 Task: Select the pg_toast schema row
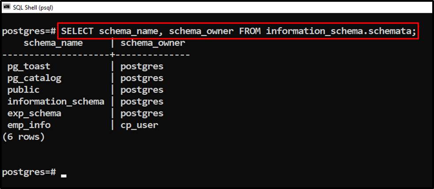tap(29, 67)
